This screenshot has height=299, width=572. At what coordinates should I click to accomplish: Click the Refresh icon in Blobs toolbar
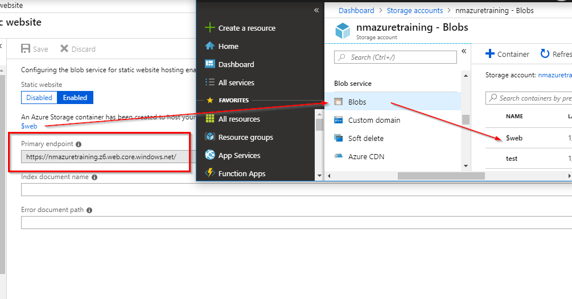point(545,54)
